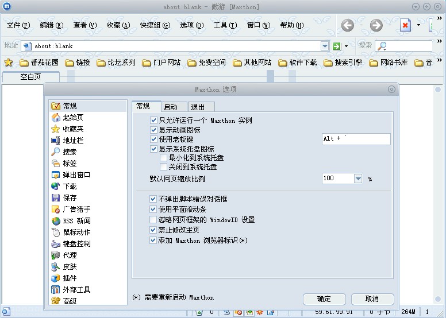Select 常规 category in options sidebar
Screen dimensions: 446x318
point(88,106)
